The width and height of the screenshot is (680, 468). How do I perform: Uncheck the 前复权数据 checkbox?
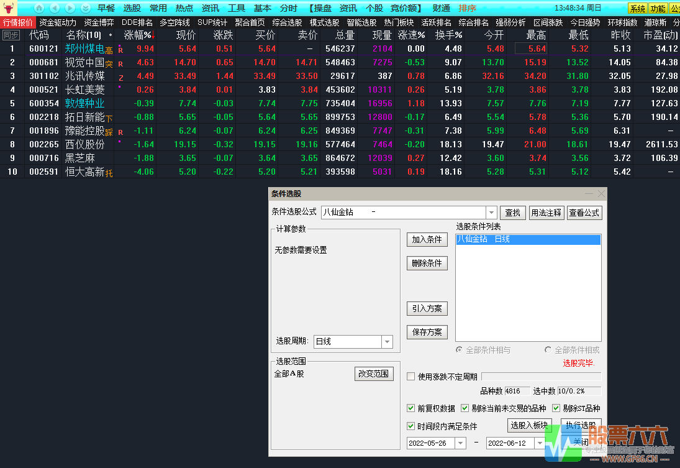(x=410, y=408)
